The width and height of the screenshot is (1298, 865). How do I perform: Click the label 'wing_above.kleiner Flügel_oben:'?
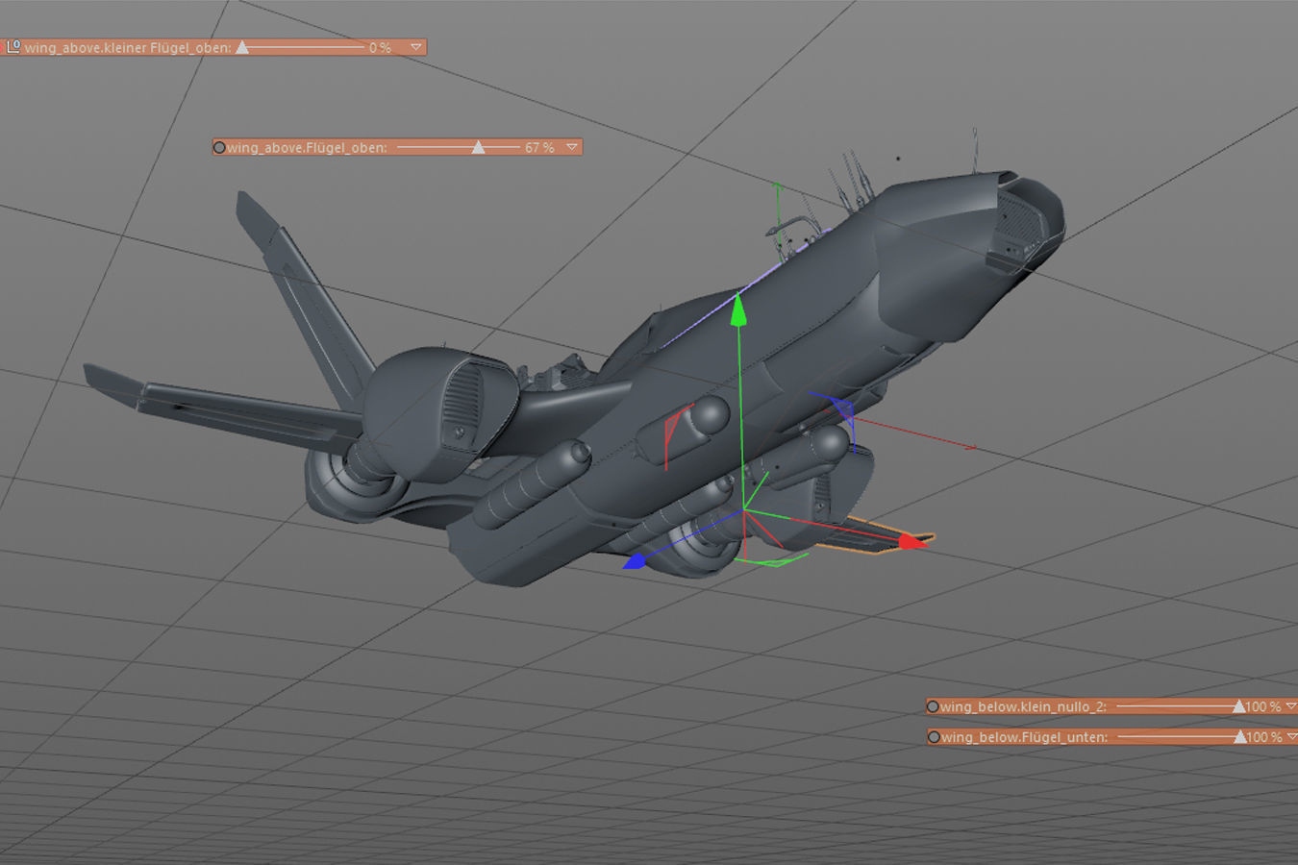point(128,47)
